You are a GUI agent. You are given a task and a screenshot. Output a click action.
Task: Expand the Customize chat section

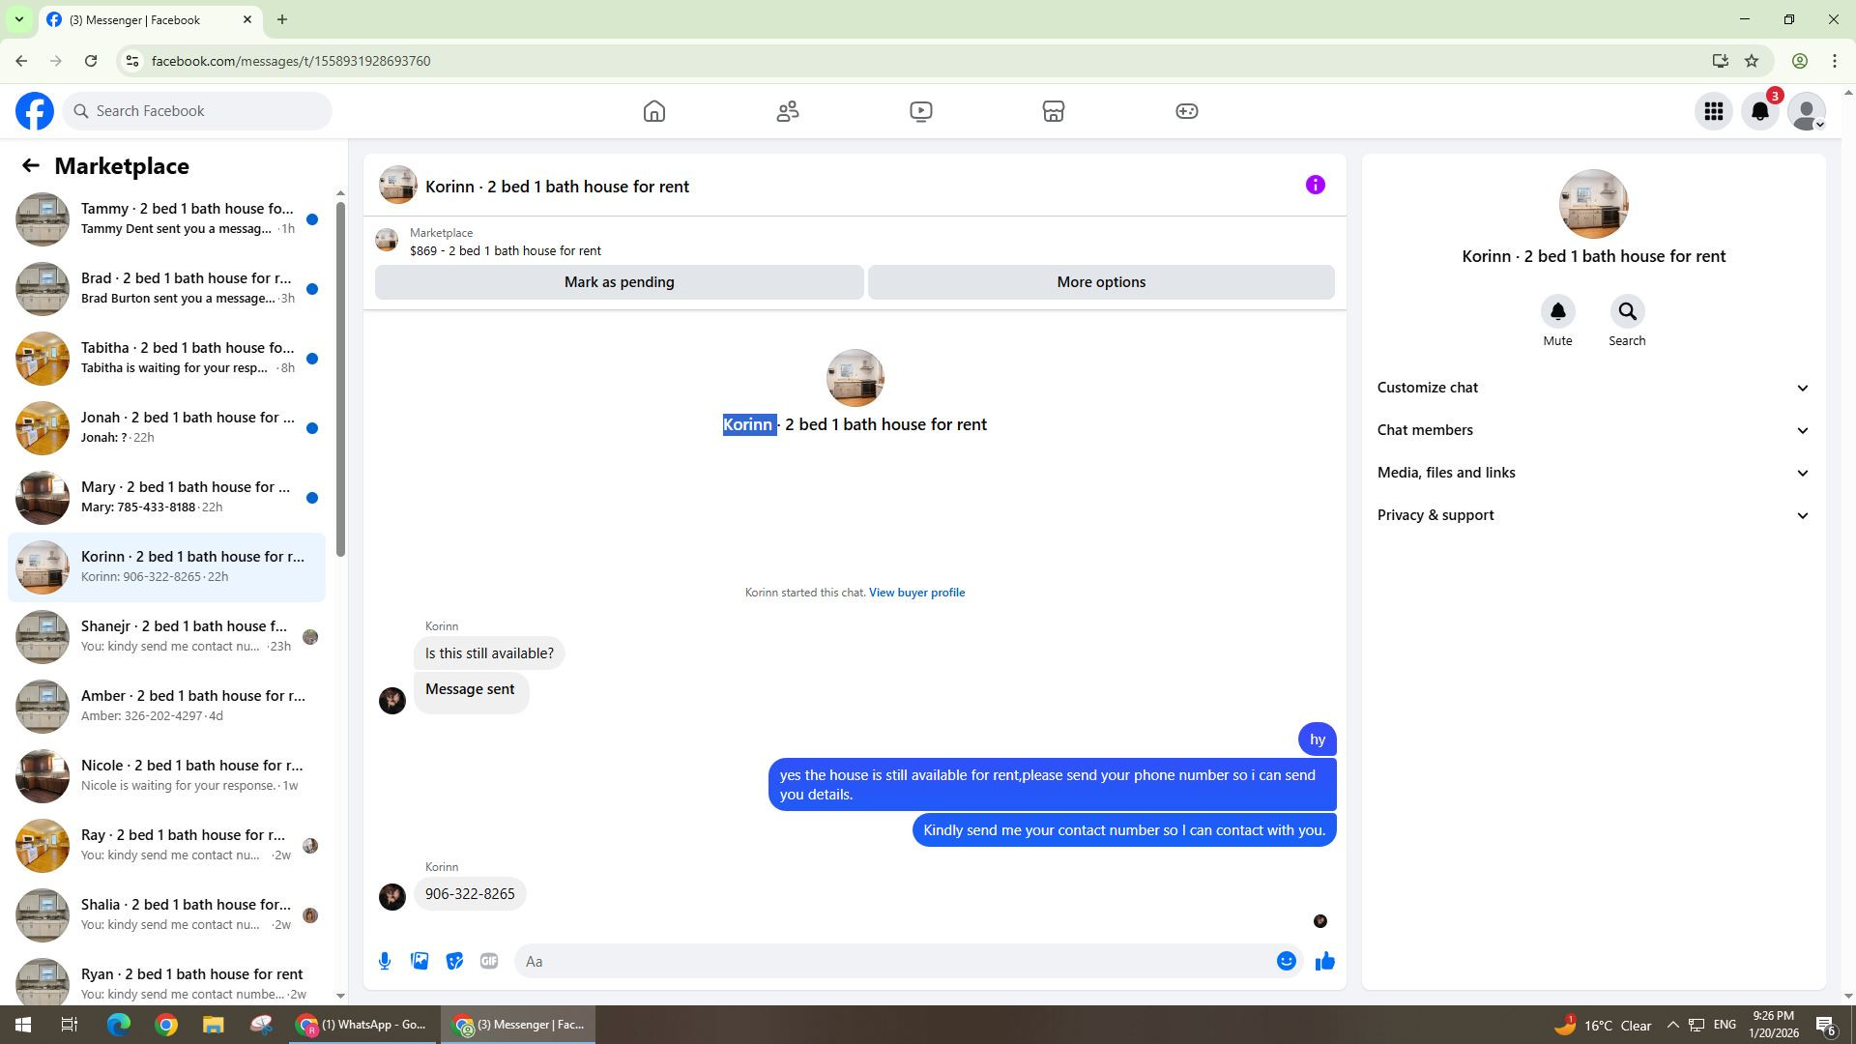tap(1593, 388)
